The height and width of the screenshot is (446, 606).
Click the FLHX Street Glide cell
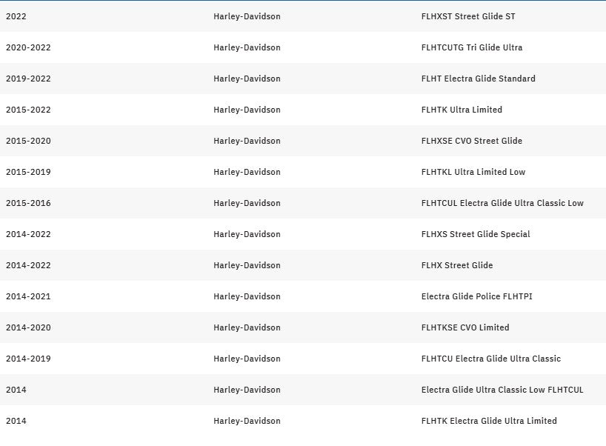point(456,265)
